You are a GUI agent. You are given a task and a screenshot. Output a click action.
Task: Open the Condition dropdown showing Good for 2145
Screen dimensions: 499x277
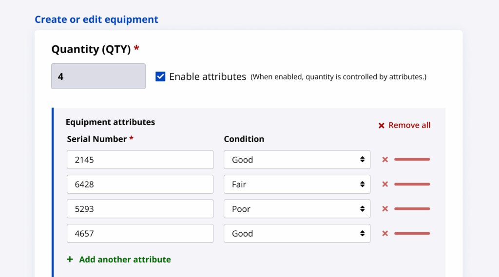[297, 160]
